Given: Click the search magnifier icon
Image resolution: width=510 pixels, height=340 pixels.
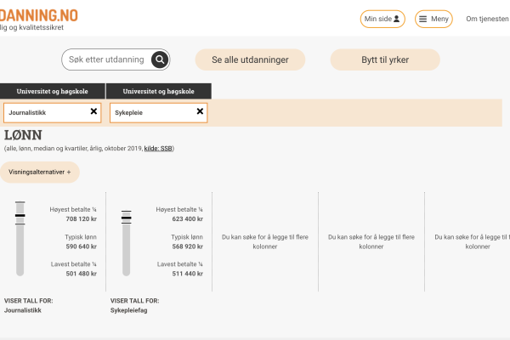Looking at the screenshot, I should pyautogui.click(x=160, y=59).
